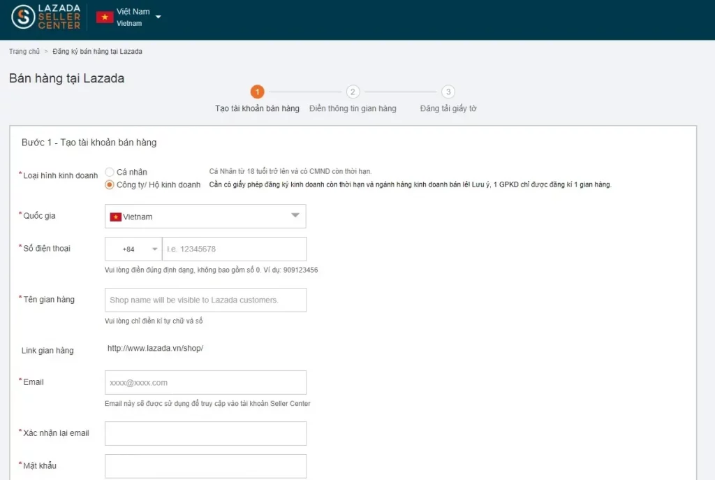The width and height of the screenshot is (715, 480).
Task: Select the Cá nhân business type option
Action: click(x=109, y=171)
